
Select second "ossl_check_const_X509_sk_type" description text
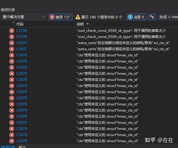[121, 37]
